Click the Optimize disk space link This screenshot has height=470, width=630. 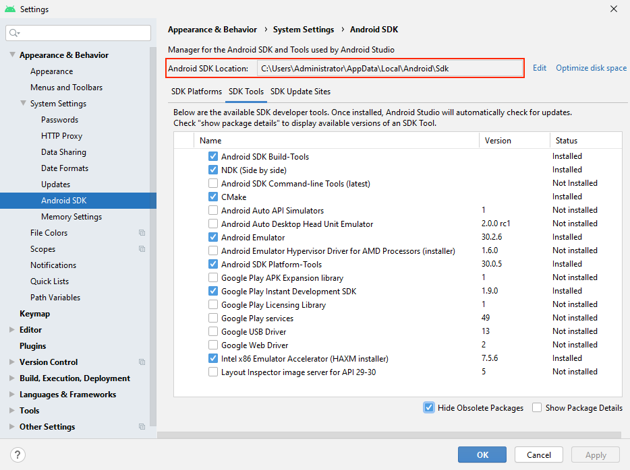(591, 68)
